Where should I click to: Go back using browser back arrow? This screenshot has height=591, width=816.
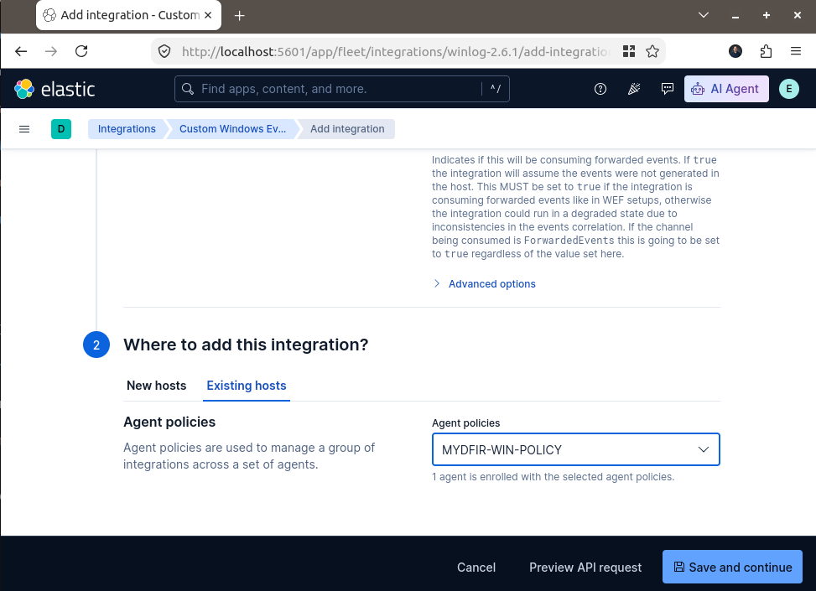click(21, 51)
